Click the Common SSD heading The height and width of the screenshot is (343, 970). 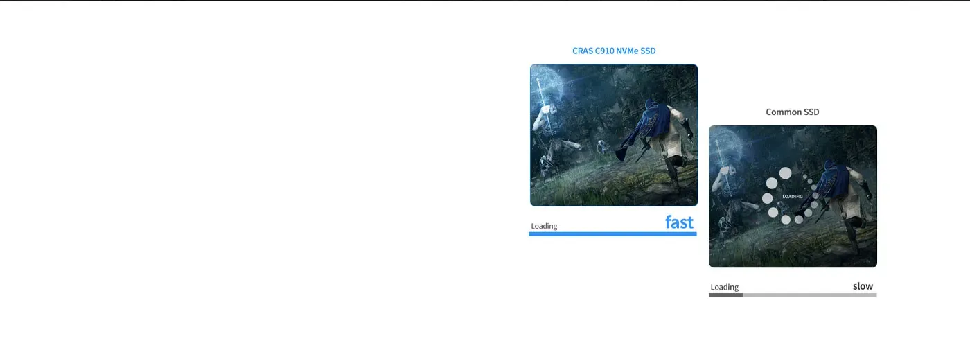[793, 112]
